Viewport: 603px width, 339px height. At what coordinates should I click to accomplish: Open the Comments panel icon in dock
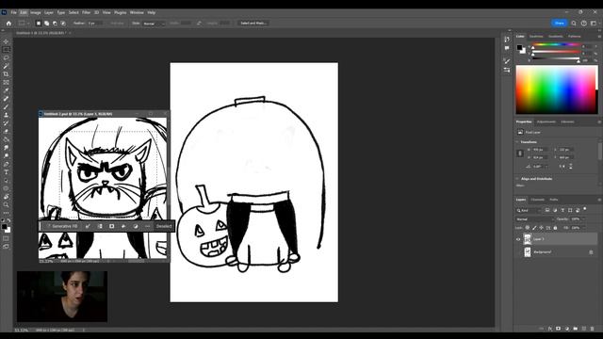pos(507,48)
